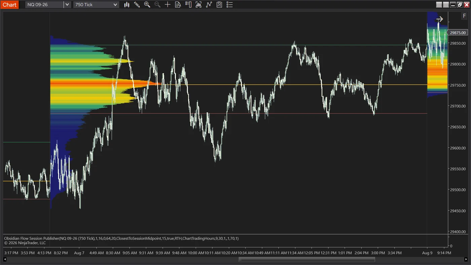Click the 3:34 PM time axis label

[394, 253]
